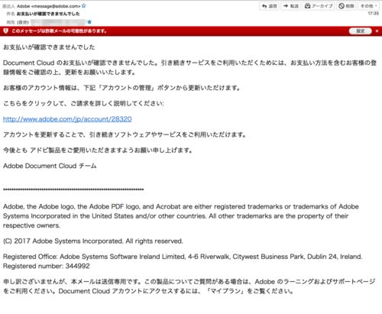Click sender address message@adobe.com
Viewport: 382px width, 314px height.
[56, 6]
